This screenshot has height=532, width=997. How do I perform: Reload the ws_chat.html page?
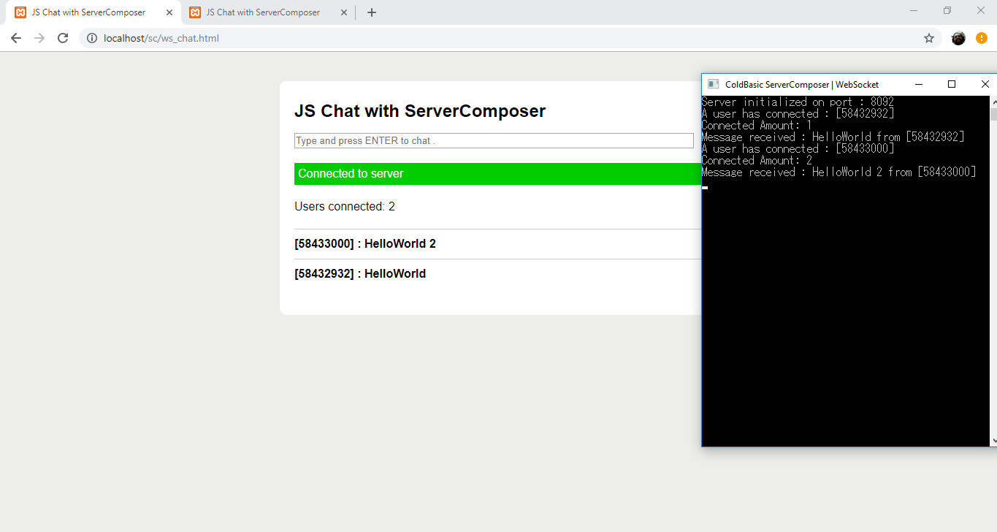[x=62, y=38]
